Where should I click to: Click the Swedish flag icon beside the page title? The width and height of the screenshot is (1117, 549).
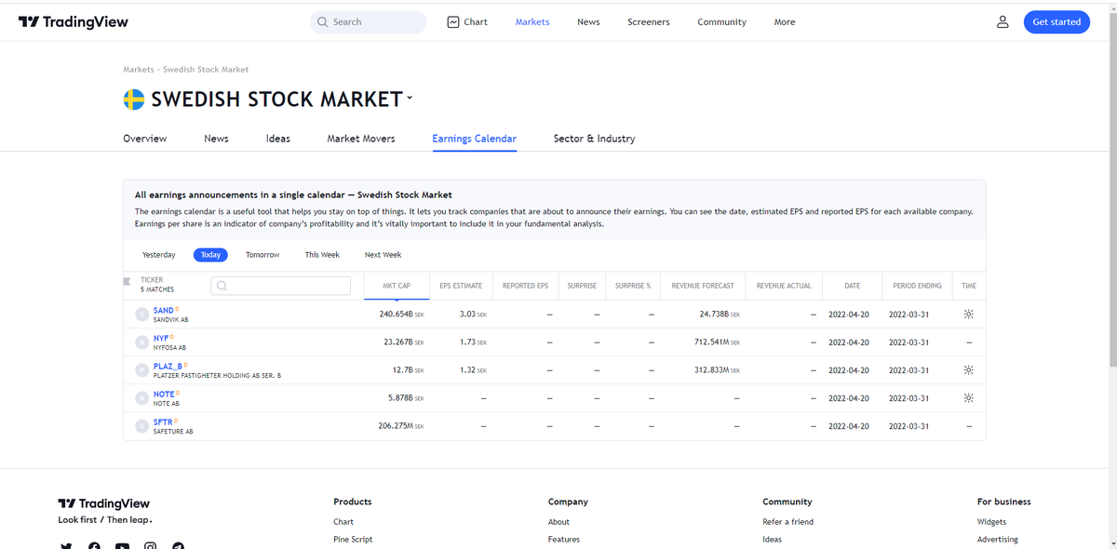click(134, 99)
